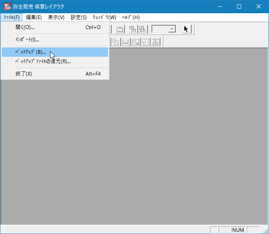Select バックアップ(B)... menu entry

pyautogui.click(x=55, y=52)
